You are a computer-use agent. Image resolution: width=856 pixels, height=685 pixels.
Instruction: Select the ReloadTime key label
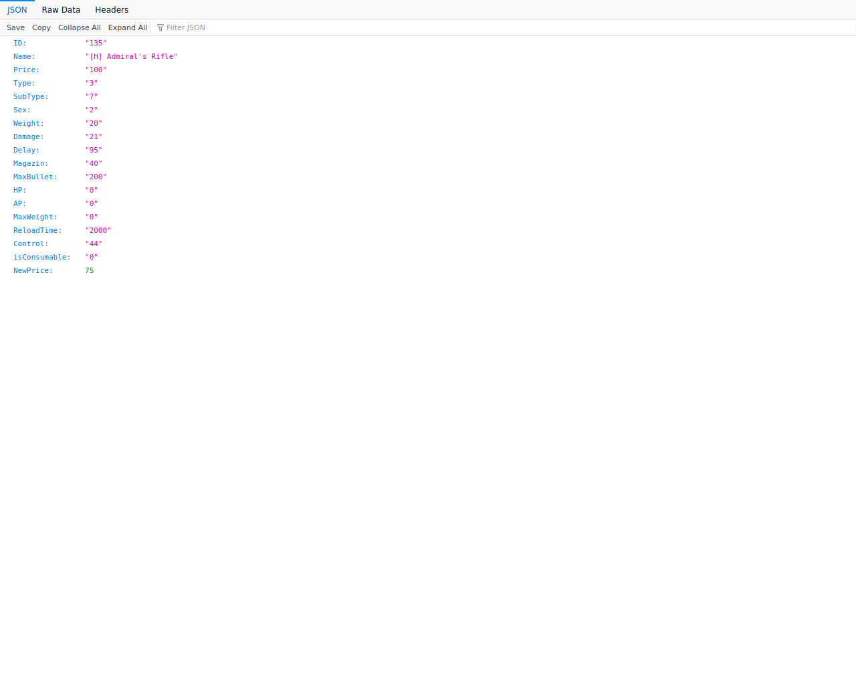point(37,230)
